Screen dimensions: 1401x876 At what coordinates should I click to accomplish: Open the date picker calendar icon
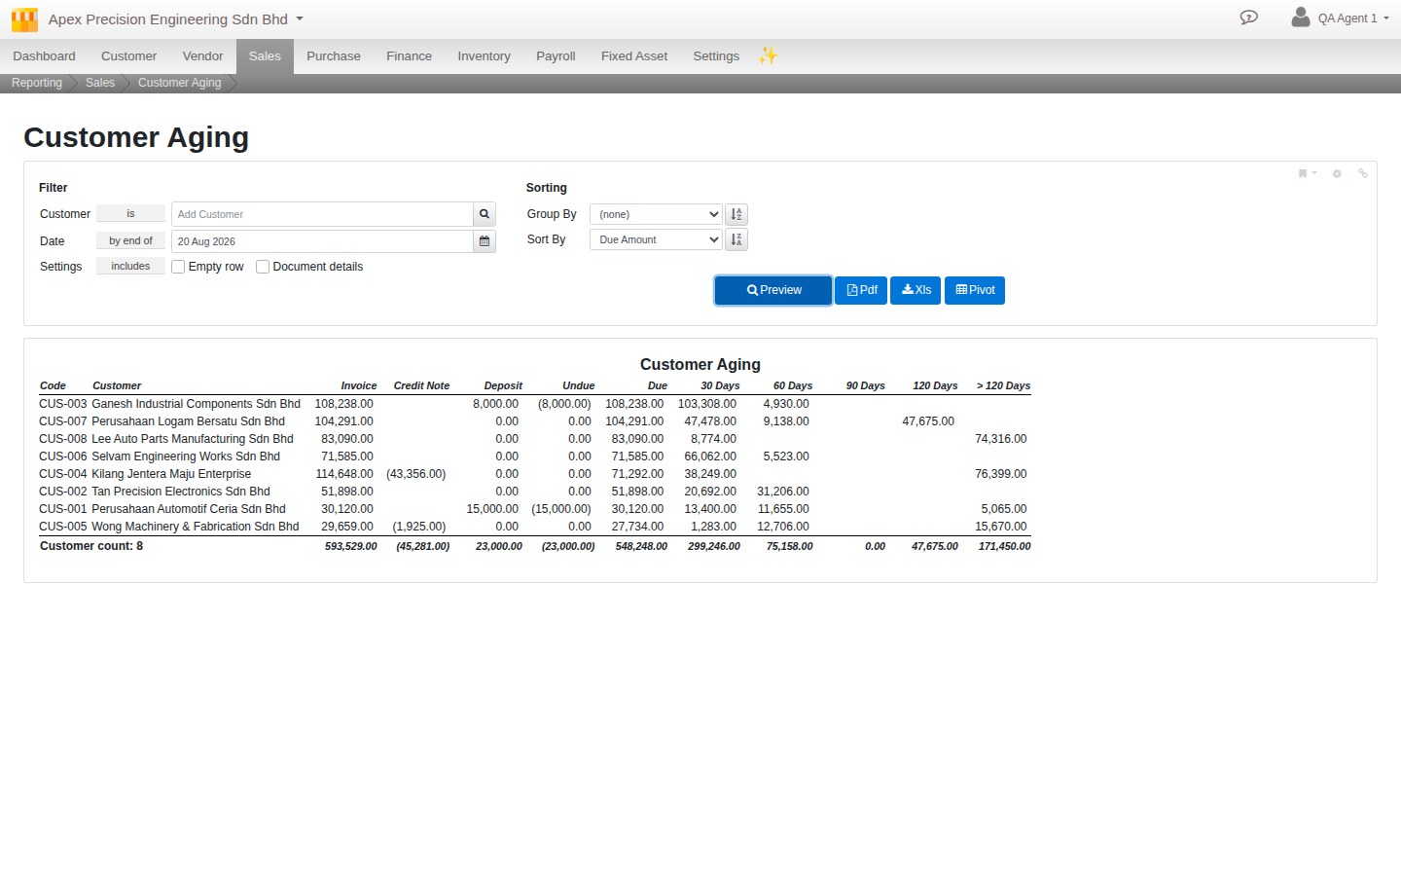pos(485,241)
